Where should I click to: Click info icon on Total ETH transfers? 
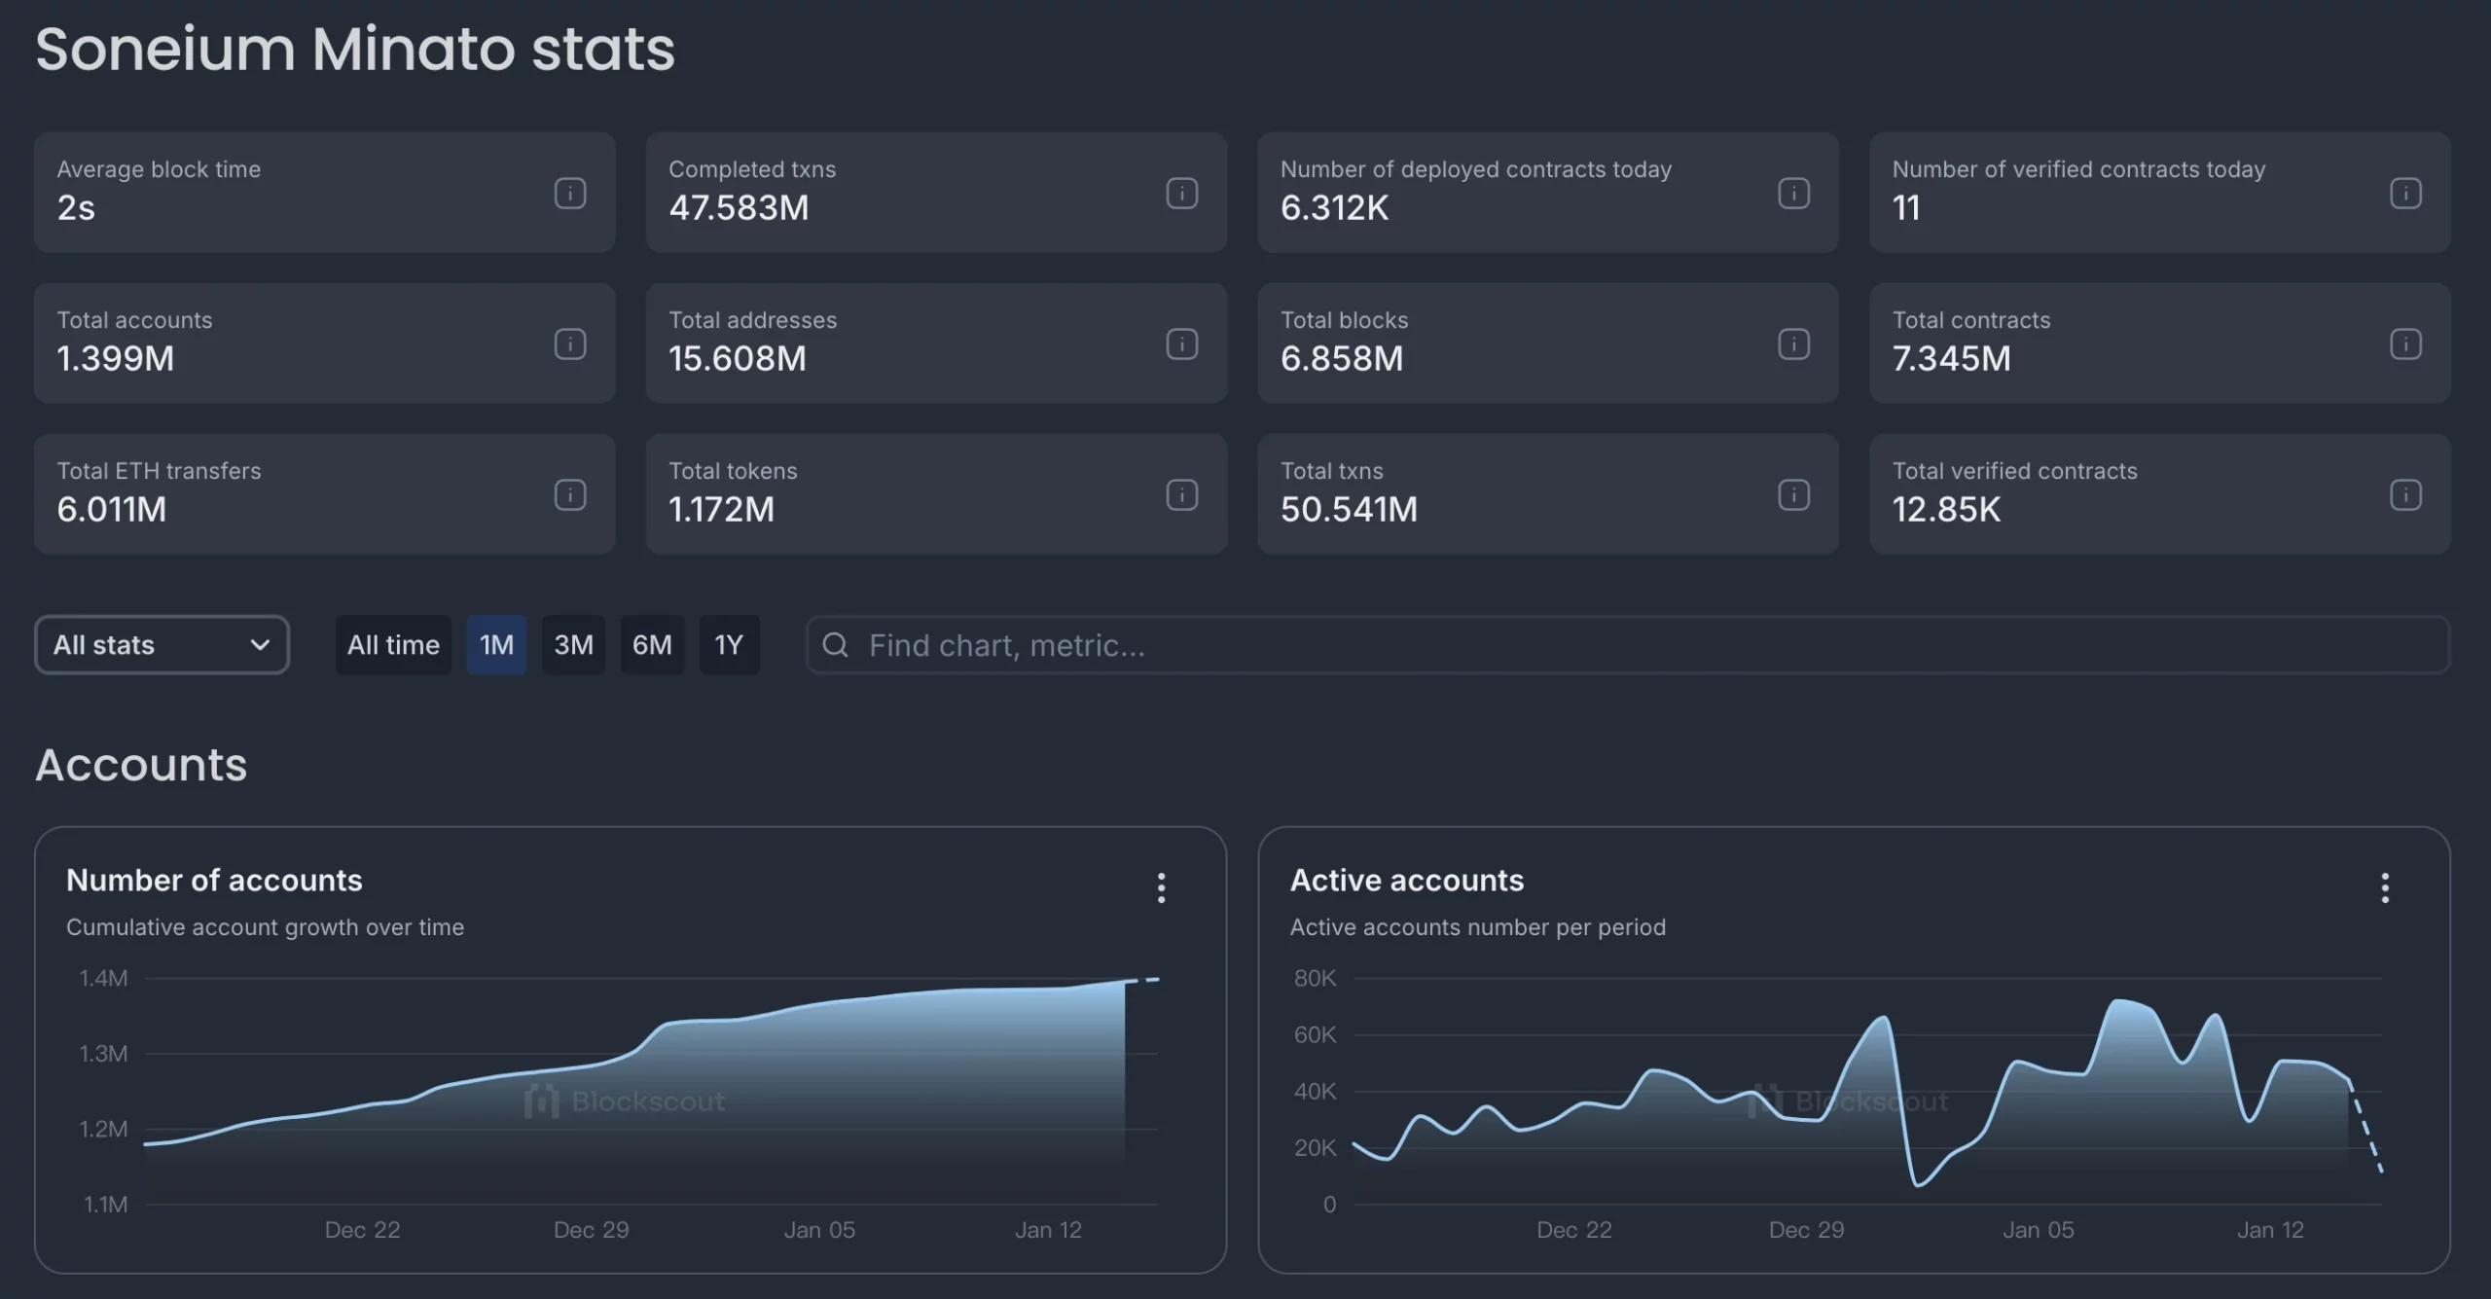click(x=570, y=494)
